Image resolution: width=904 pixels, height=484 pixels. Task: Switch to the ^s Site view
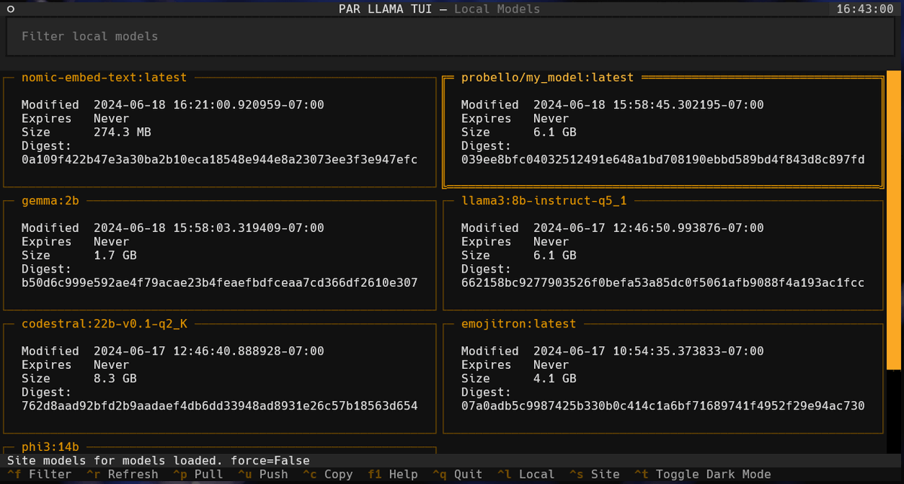click(594, 474)
